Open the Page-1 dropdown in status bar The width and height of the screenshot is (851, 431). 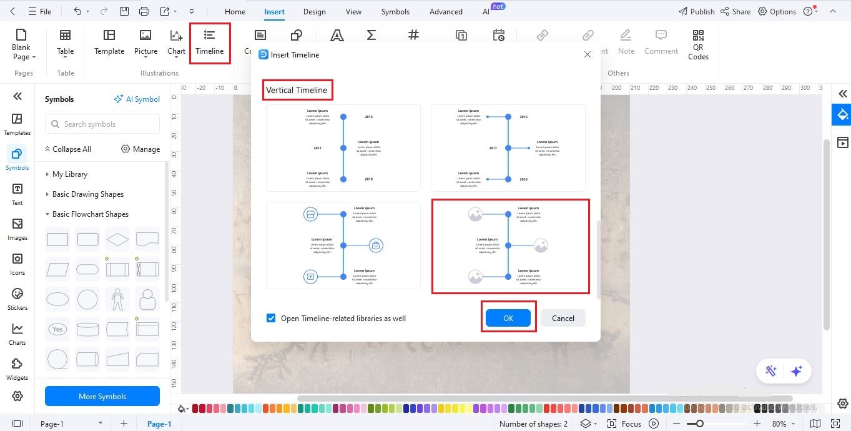100,424
